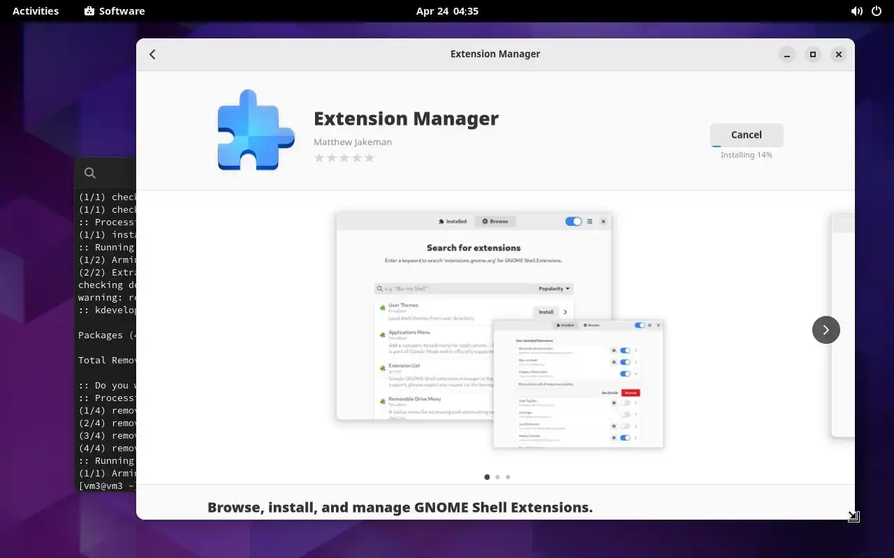Image resolution: width=894 pixels, height=558 pixels.
Task: Minimize the Software window
Action: (x=787, y=54)
